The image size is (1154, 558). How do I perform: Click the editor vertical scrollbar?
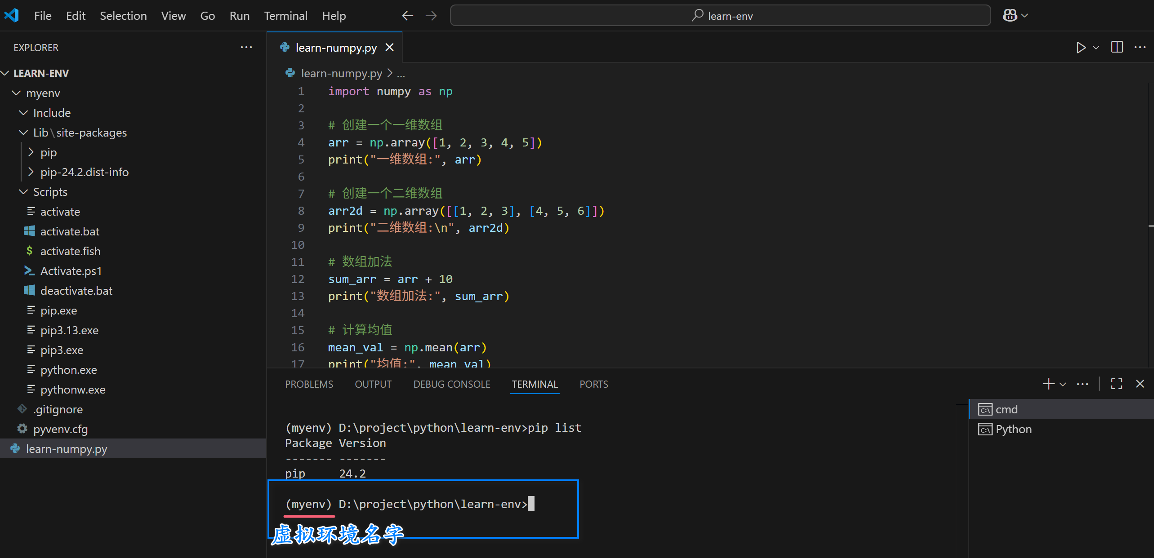point(1151,225)
